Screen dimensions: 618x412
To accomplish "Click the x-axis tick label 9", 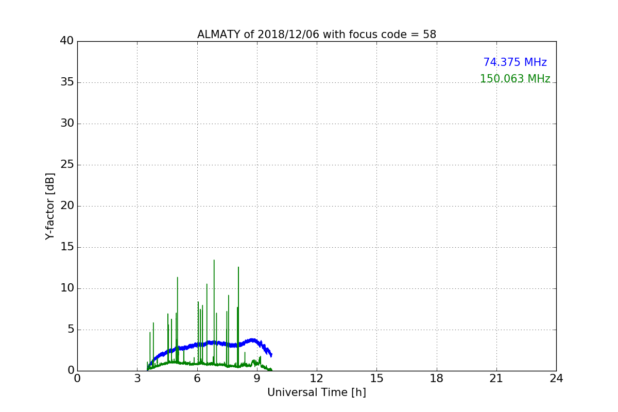I will click(x=257, y=379).
